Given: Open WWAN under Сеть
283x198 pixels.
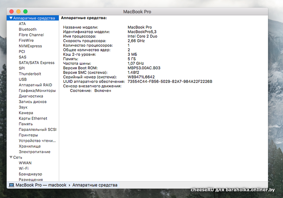Looking at the screenshot, I should pyautogui.click(x=25, y=163).
